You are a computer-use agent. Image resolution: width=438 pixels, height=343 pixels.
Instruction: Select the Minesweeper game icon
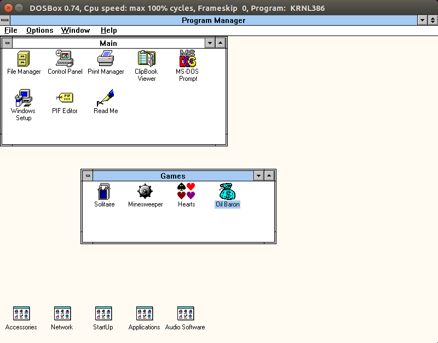(x=145, y=191)
